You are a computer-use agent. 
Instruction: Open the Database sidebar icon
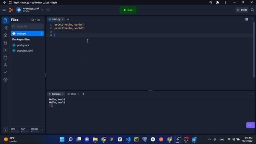pos(5,58)
